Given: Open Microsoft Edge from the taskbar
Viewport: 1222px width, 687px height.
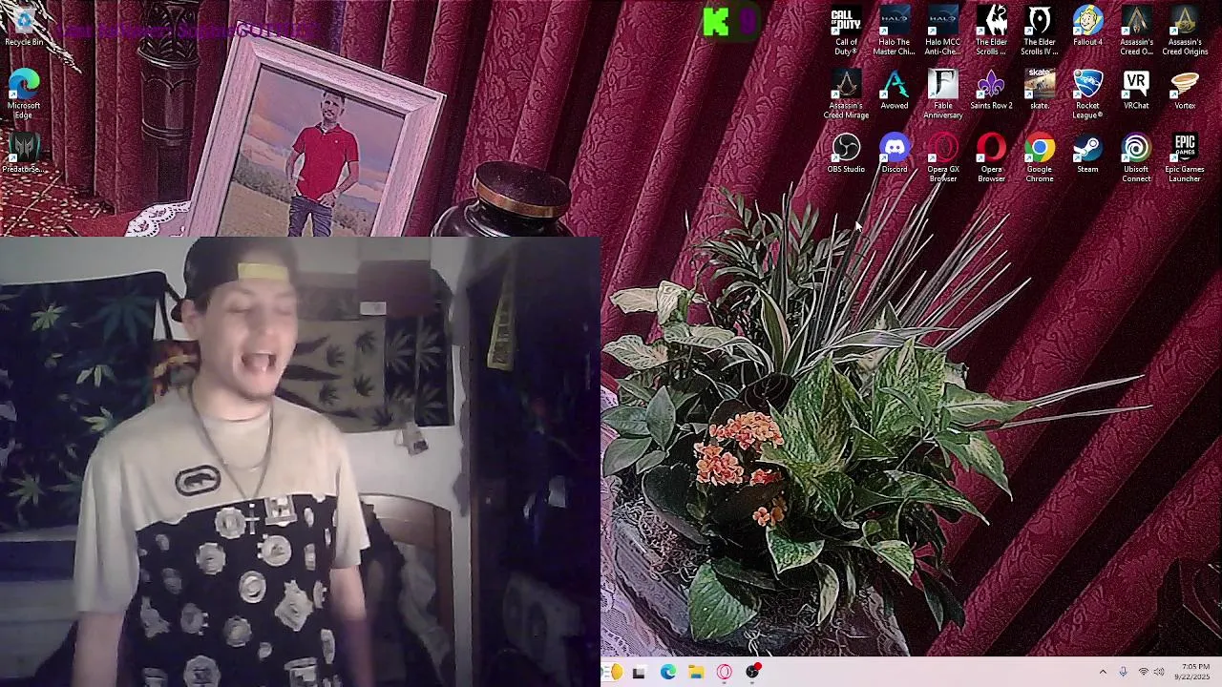Looking at the screenshot, I should tap(667, 673).
